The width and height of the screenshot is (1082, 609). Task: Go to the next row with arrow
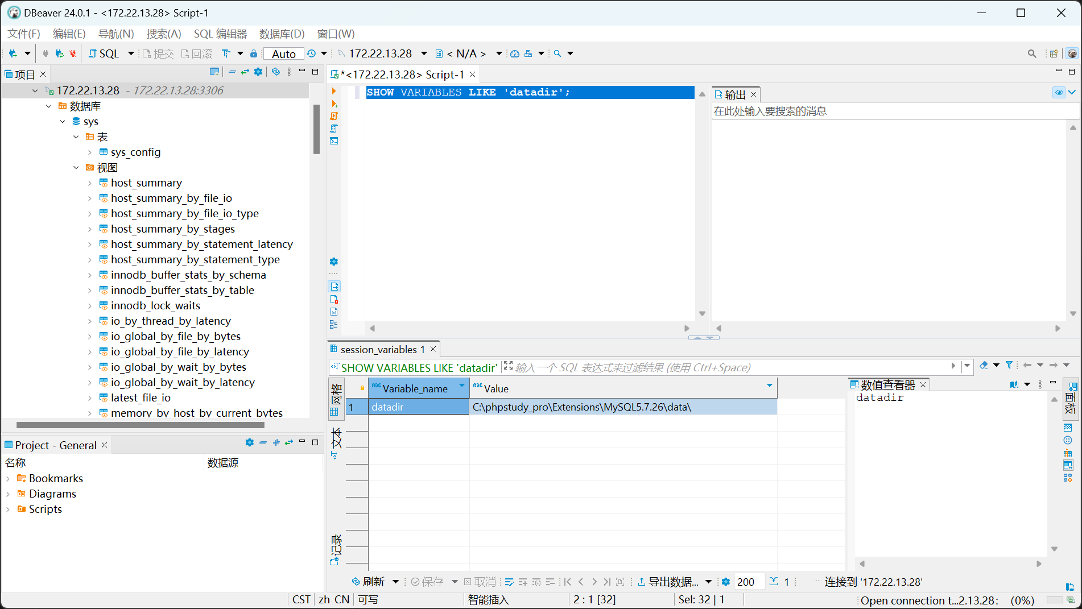594,582
